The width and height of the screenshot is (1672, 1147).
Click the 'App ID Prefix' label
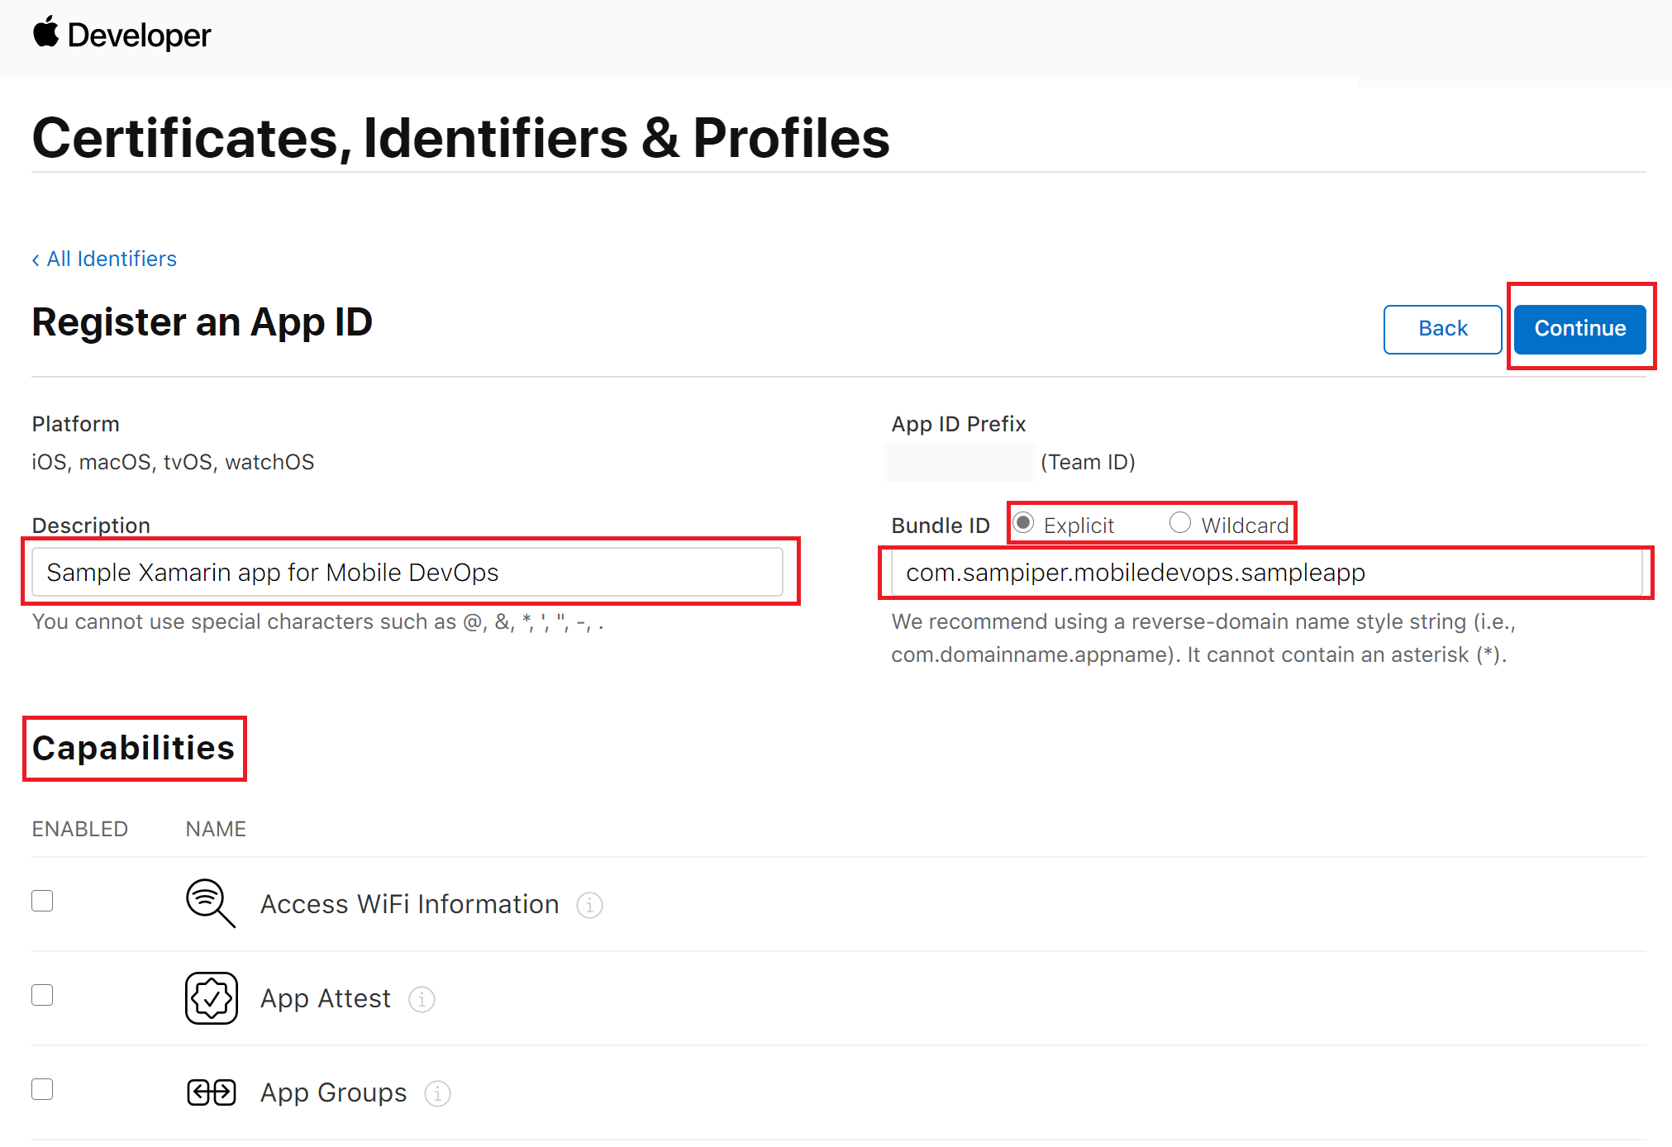(959, 424)
